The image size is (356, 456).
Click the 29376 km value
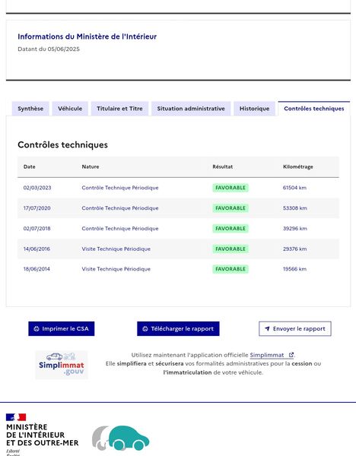pyautogui.click(x=294, y=249)
